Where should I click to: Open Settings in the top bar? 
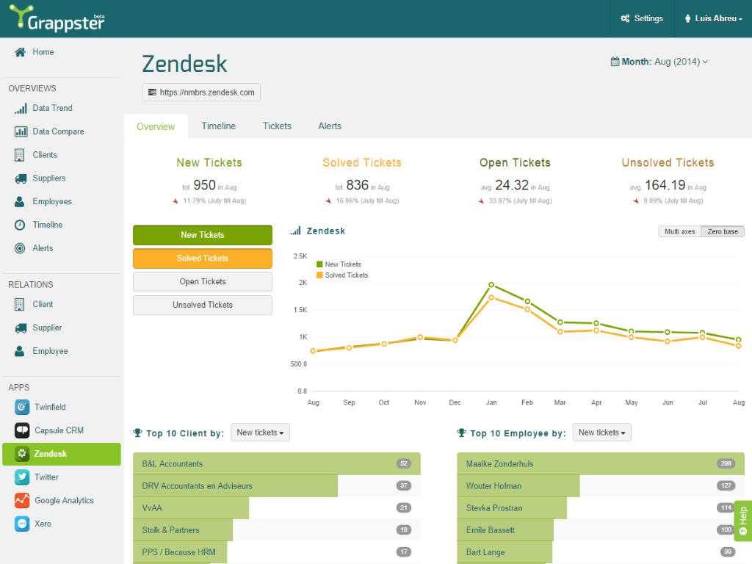click(642, 18)
